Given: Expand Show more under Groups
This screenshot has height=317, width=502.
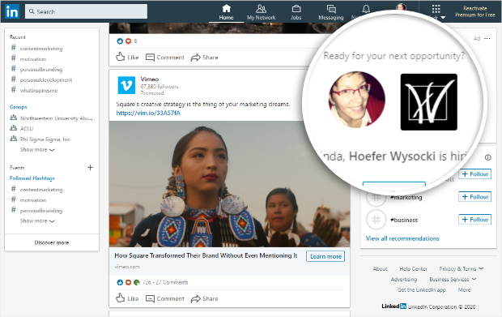Looking at the screenshot, I should [37, 150].
